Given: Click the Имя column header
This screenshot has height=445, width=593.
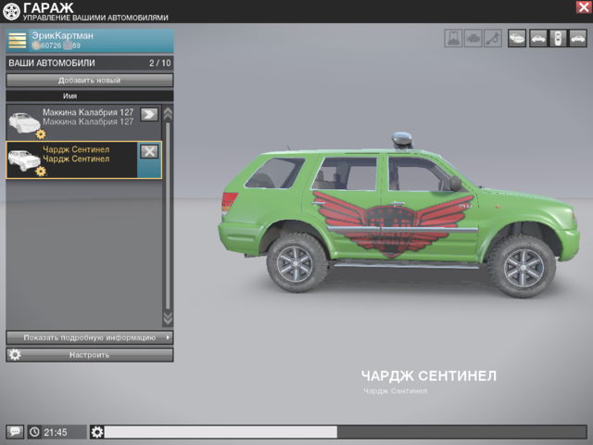Looking at the screenshot, I should tap(69, 95).
